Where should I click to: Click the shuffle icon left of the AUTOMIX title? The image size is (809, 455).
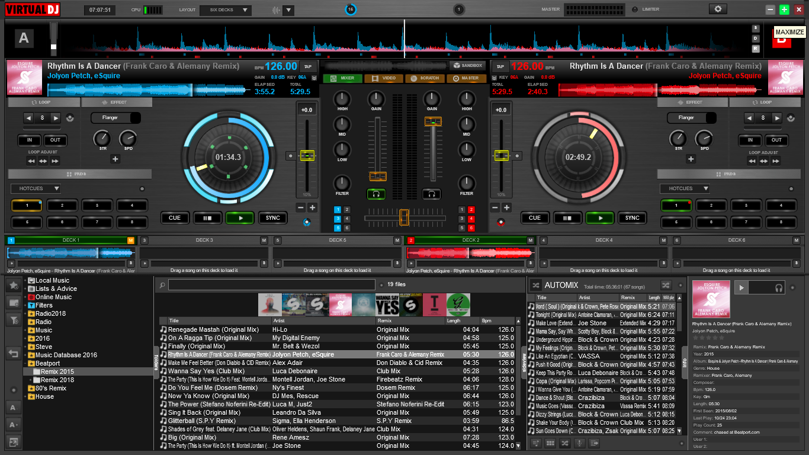(x=535, y=285)
